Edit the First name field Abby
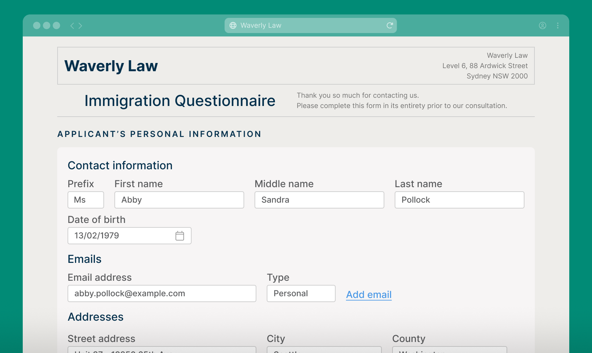592x353 pixels. click(179, 200)
